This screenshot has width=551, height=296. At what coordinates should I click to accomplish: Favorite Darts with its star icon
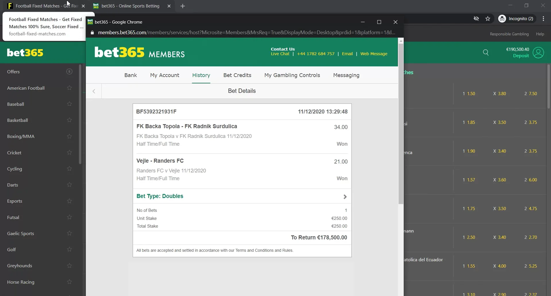point(69,185)
